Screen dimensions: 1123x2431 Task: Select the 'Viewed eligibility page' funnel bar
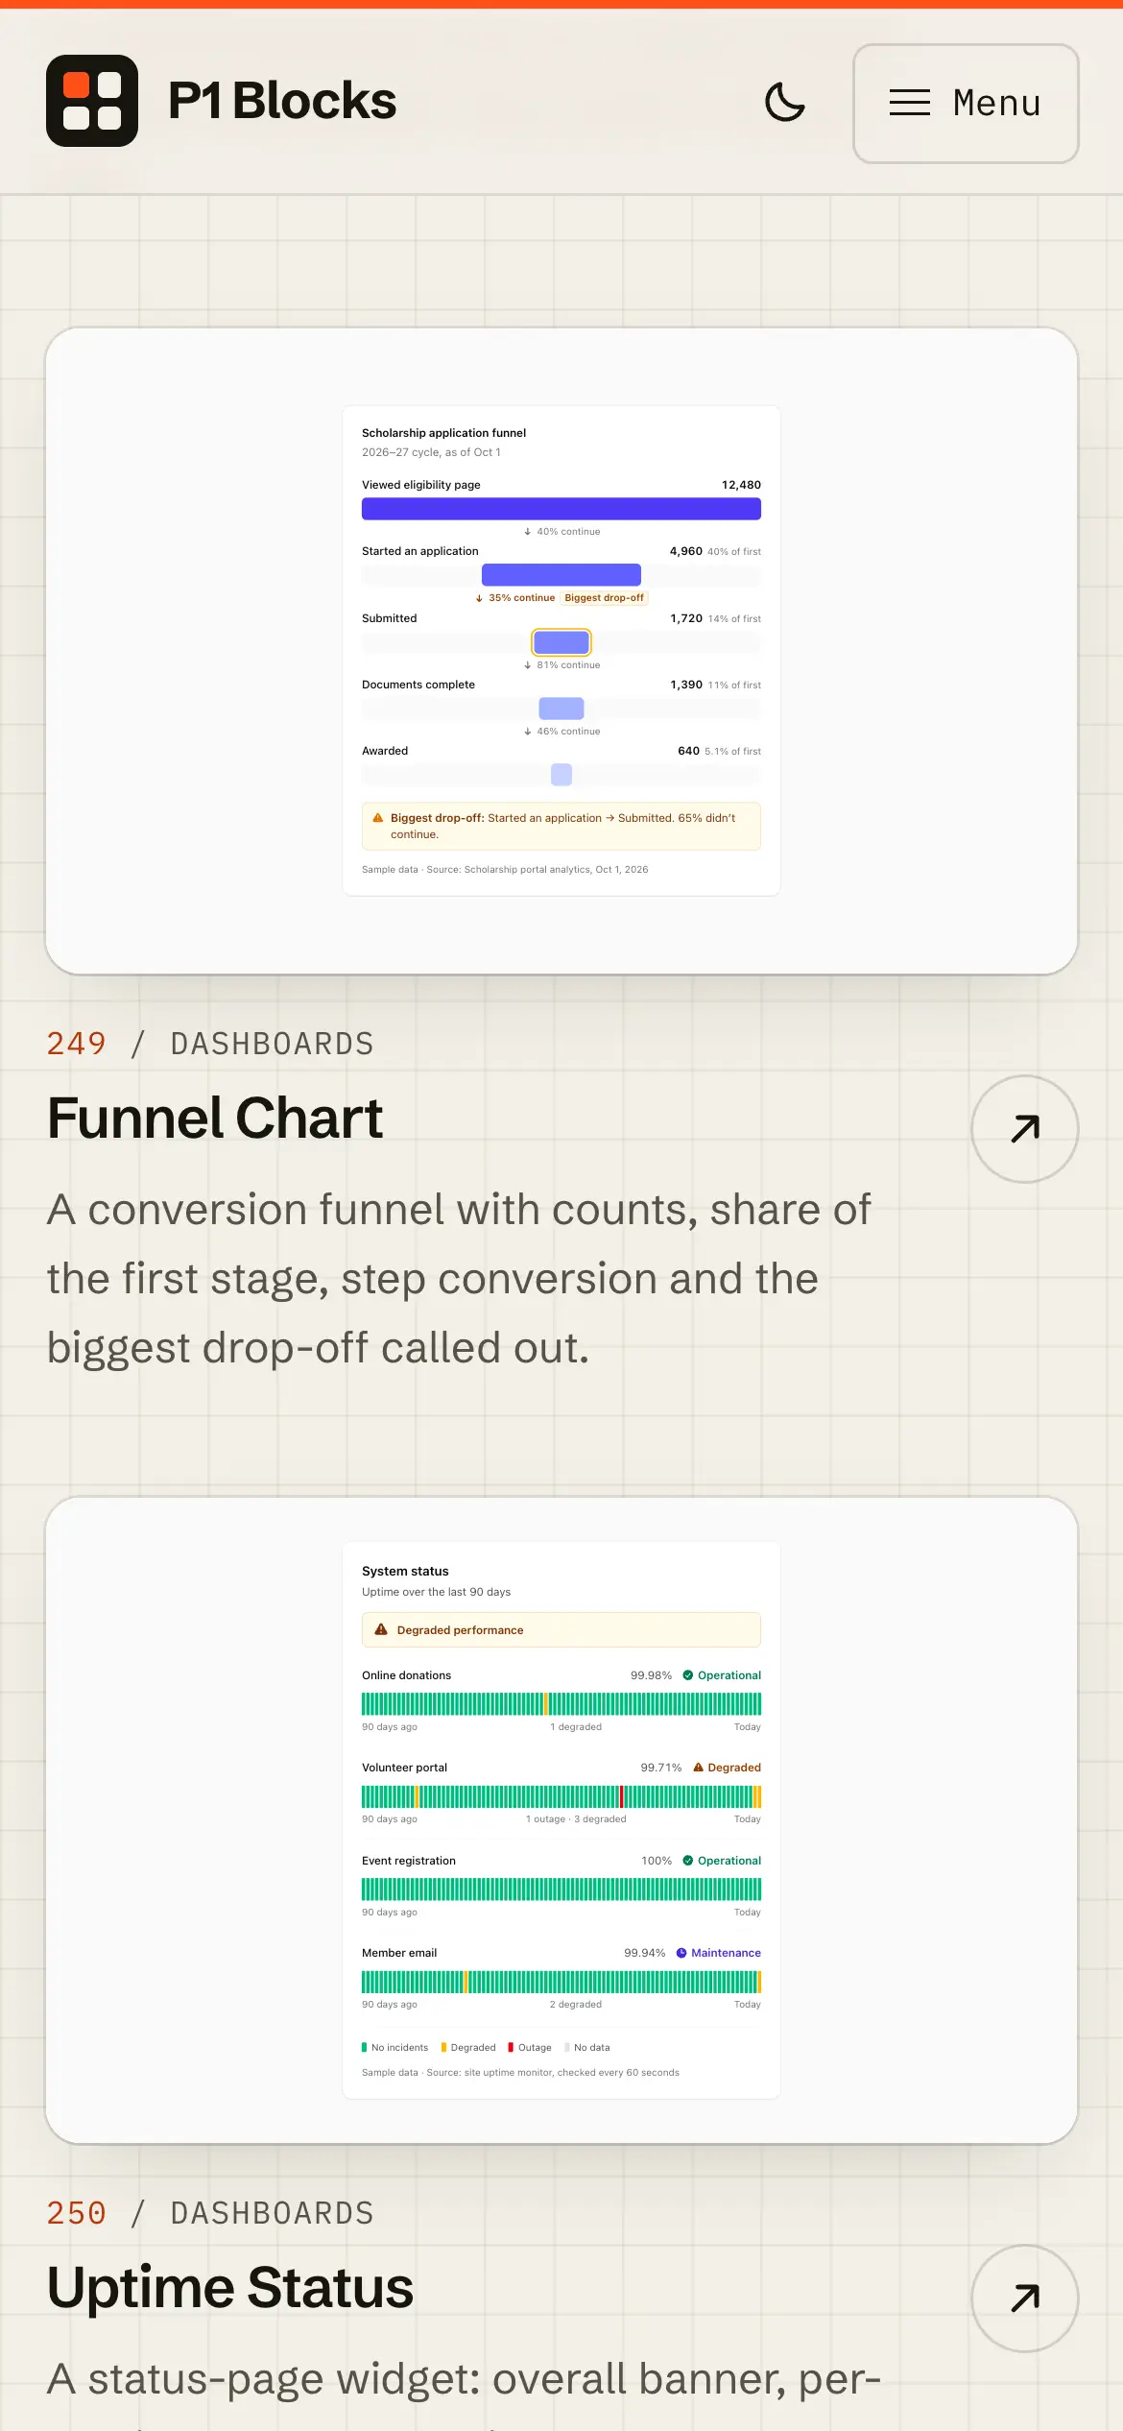pos(561,509)
